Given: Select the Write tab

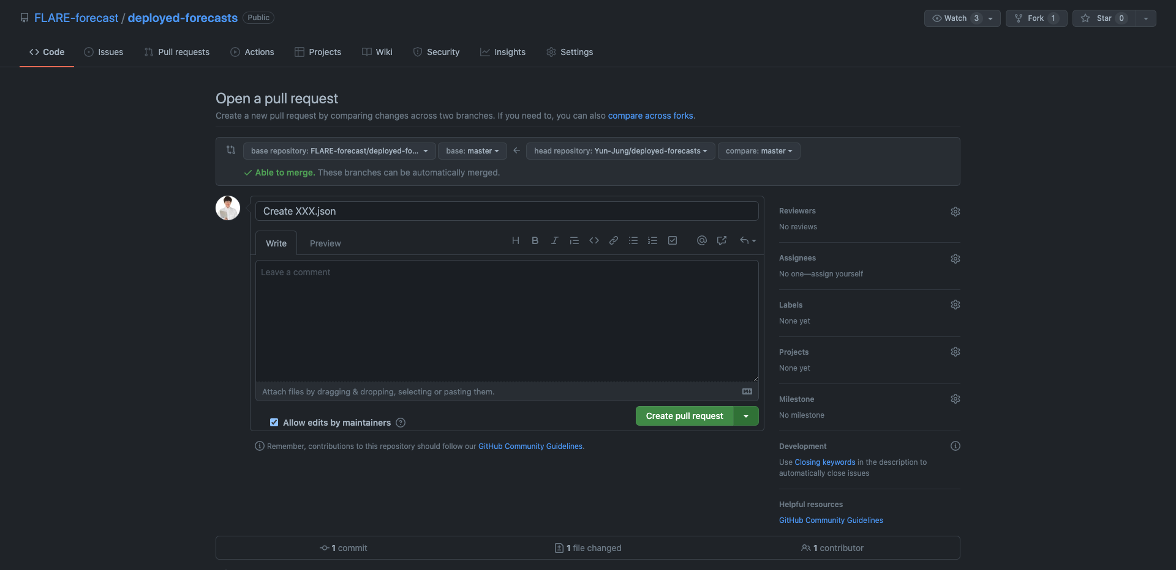Looking at the screenshot, I should [x=276, y=243].
